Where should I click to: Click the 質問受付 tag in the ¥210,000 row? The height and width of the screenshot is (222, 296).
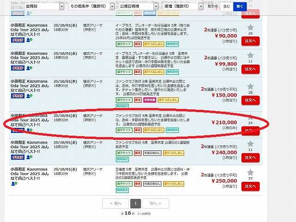click(x=173, y=130)
